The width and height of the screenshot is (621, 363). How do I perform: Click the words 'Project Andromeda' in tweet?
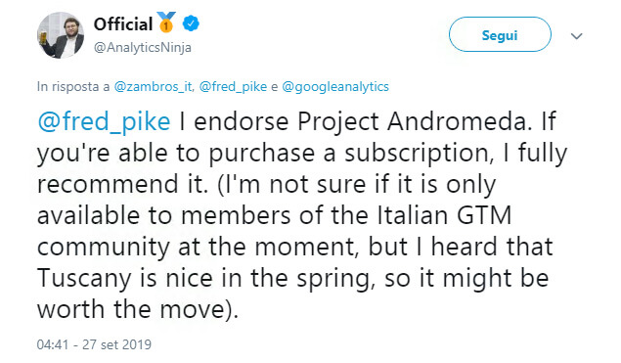(x=415, y=121)
